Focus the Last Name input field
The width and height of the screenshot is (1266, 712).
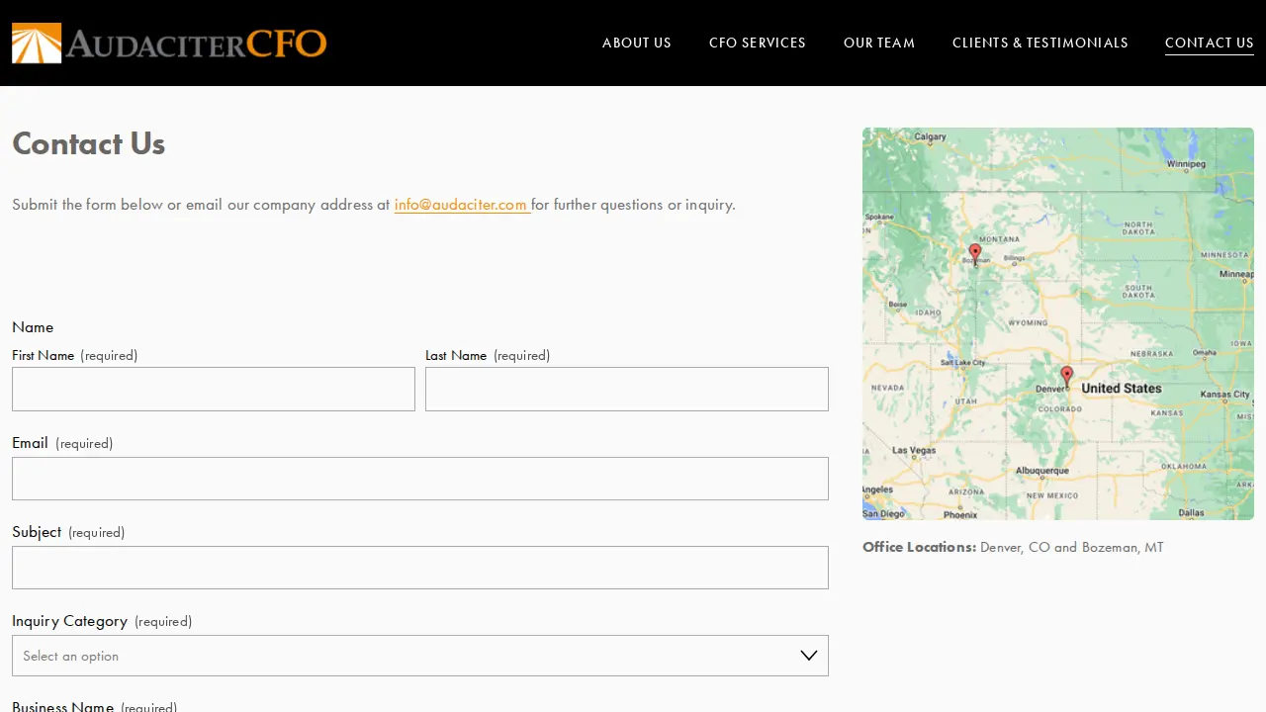point(627,390)
